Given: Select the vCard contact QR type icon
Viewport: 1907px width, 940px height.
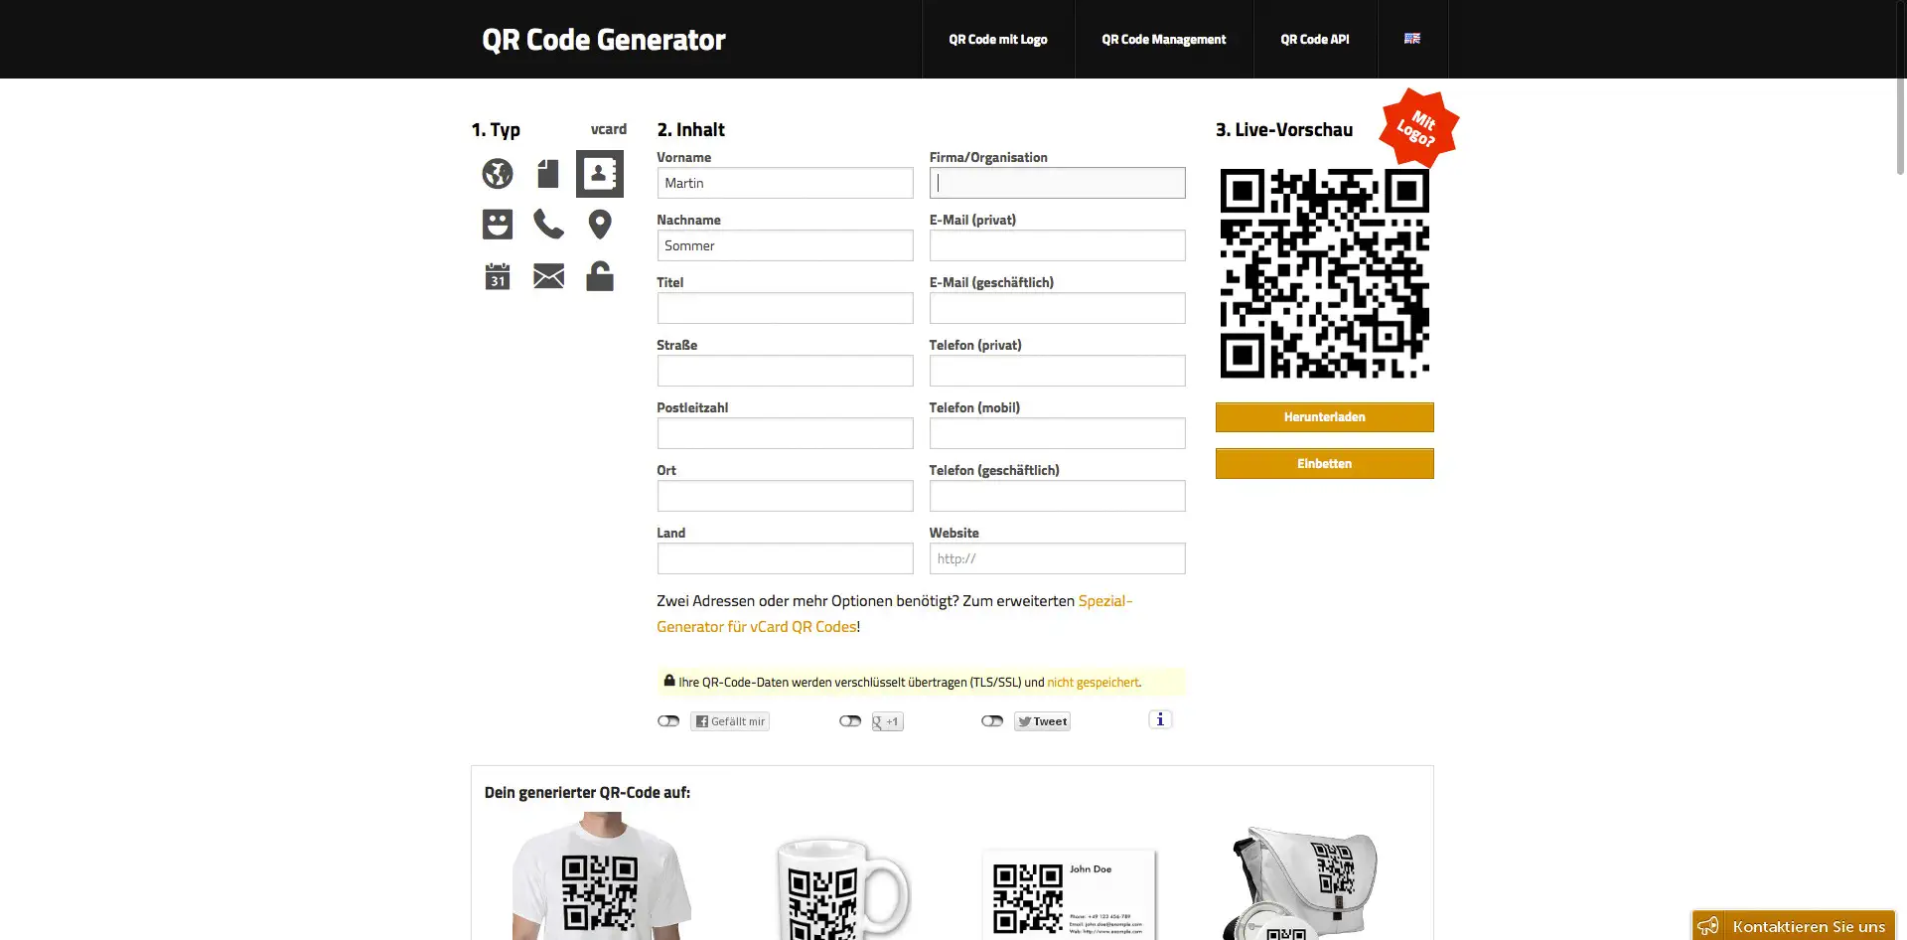Looking at the screenshot, I should point(600,174).
